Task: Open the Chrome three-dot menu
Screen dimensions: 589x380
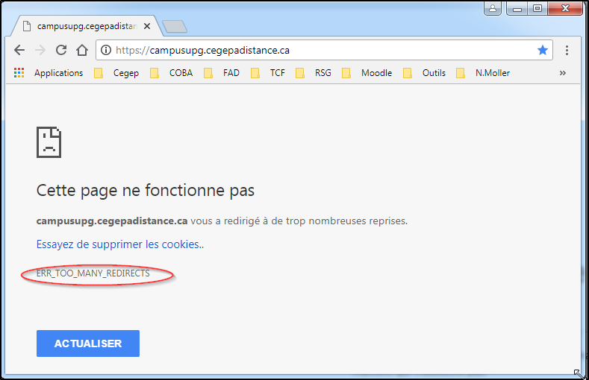Action: point(567,51)
